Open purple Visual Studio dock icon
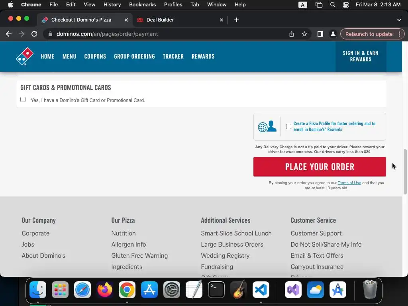Viewport: 408px width, 306px height. 293,290
